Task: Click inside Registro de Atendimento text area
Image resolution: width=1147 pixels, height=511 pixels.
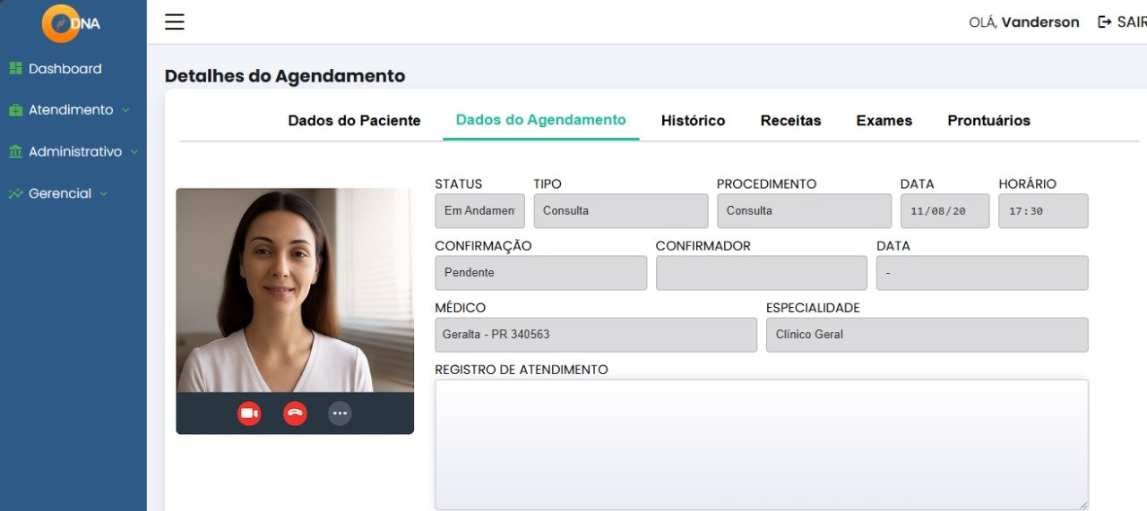Action: 761,445
